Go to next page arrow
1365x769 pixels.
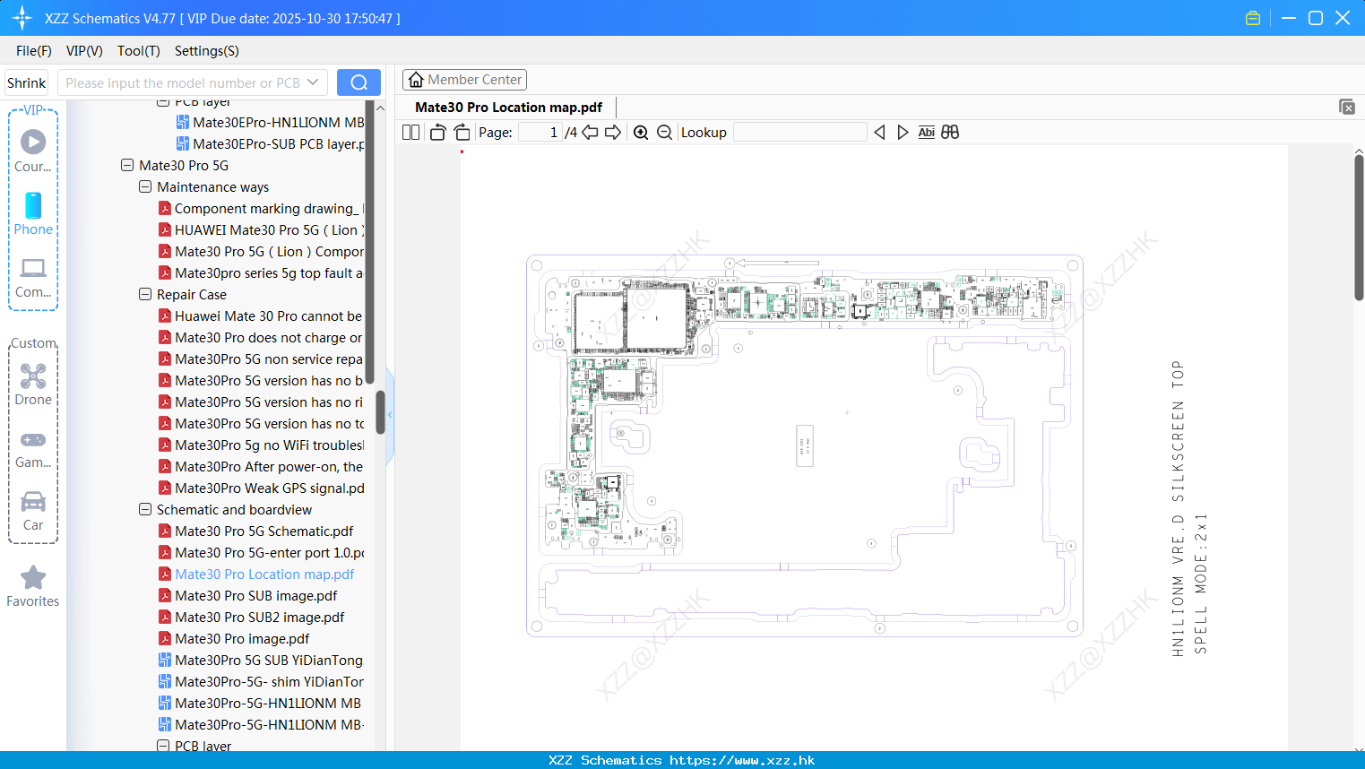click(613, 132)
